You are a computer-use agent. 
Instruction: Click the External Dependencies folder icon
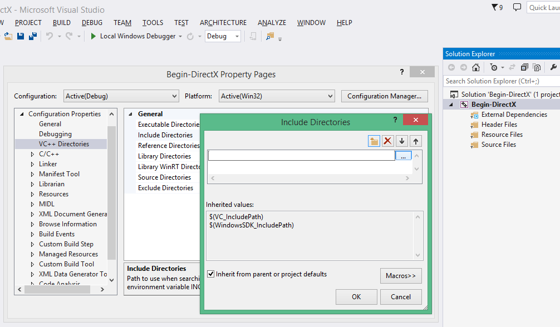[x=474, y=115]
